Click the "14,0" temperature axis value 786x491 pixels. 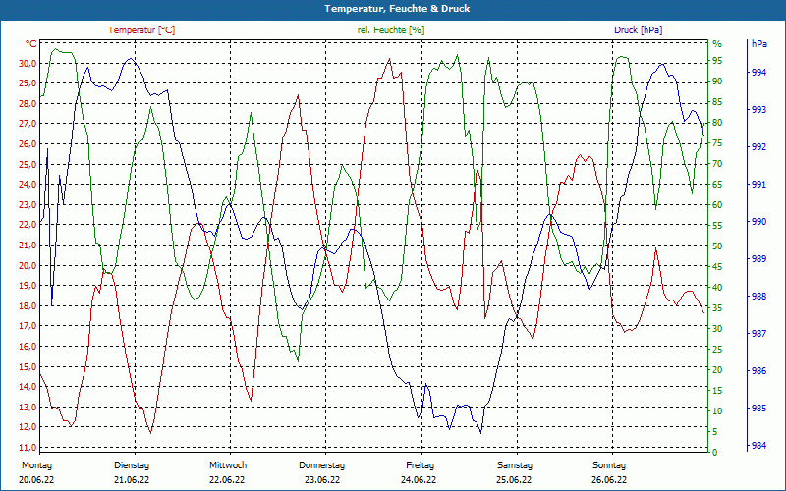pos(28,386)
